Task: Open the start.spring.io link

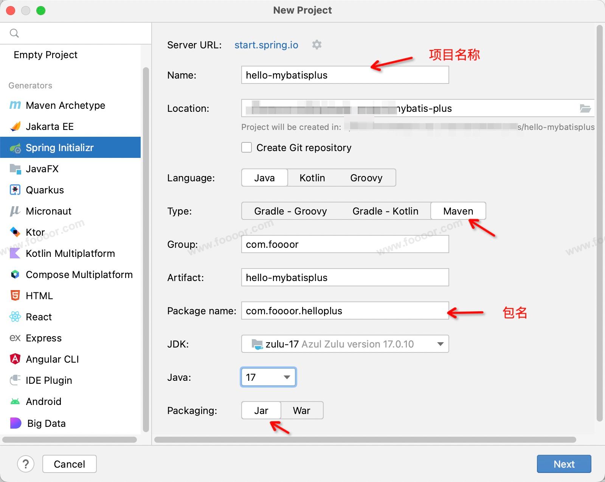Action: (x=266, y=45)
